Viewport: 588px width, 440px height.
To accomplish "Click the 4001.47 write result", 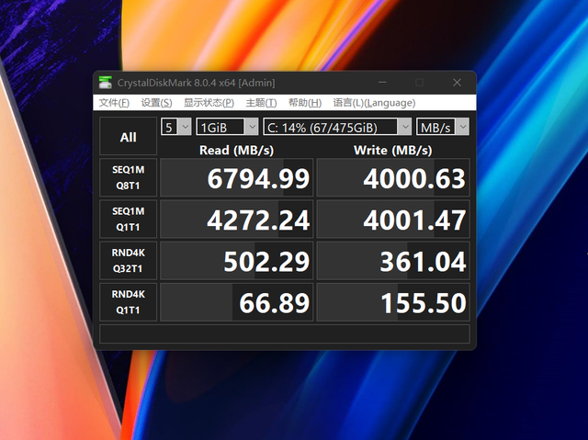I will pos(393,220).
